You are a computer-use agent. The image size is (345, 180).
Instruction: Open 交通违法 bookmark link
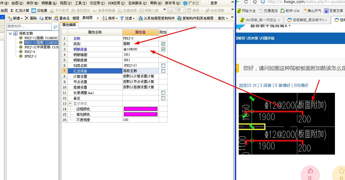[x=268, y=11]
